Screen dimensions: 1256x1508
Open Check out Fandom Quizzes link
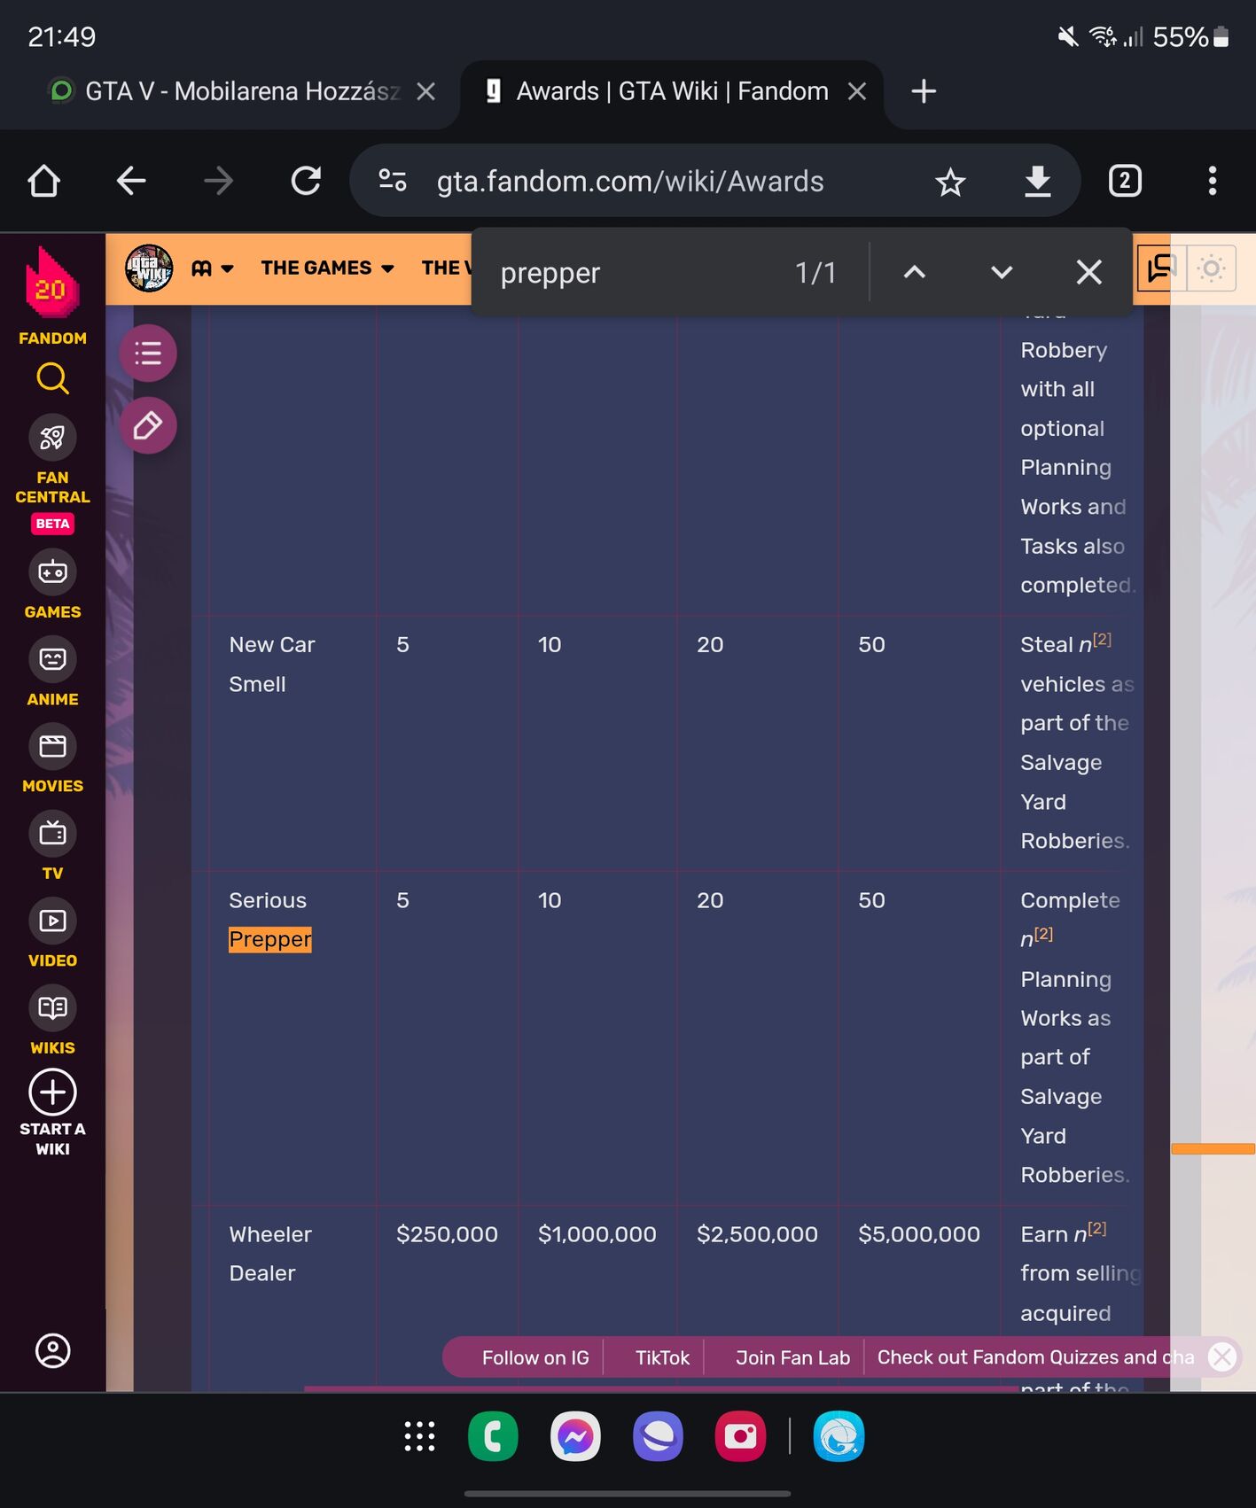click(1035, 1357)
